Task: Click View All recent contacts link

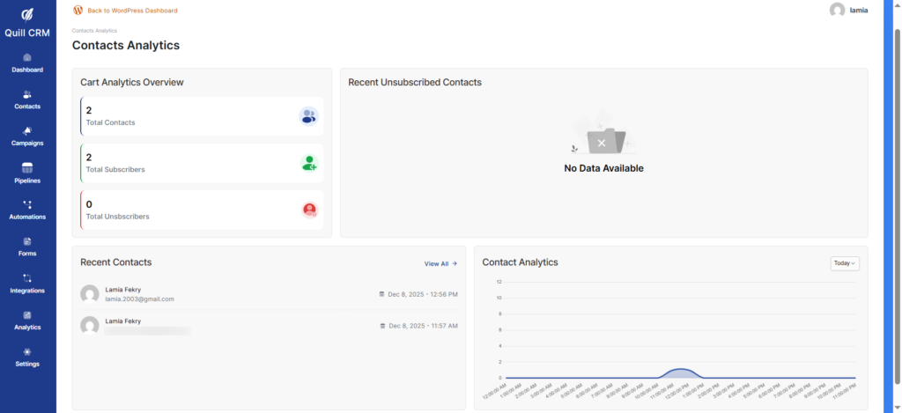Action: tap(440, 263)
